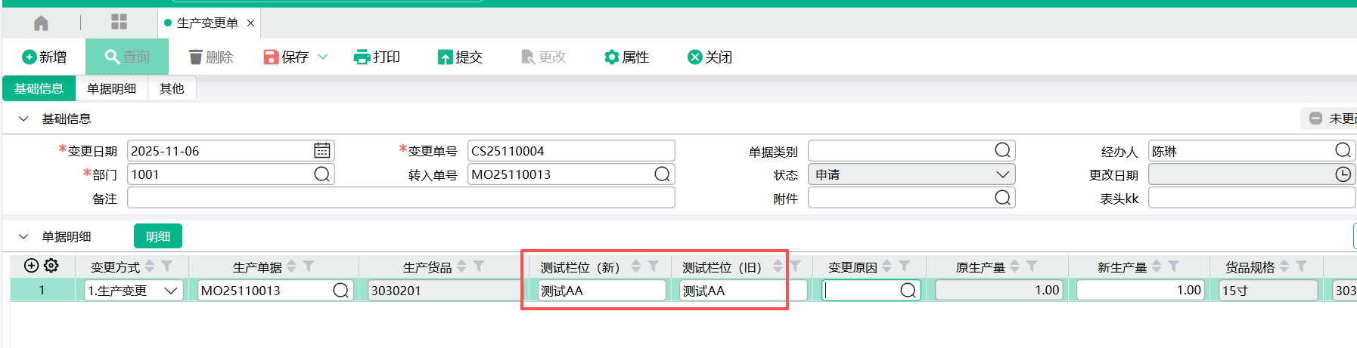The image size is (1357, 348).
Task: Click search icon in 部门 field
Action: click(x=321, y=174)
